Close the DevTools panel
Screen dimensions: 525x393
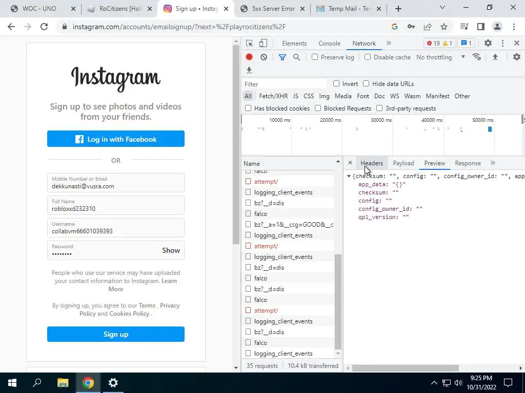click(x=517, y=43)
